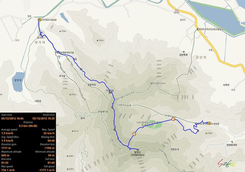
Task: Click the 팔영산 summit circle marker
Action: click(x=138, y=149)
